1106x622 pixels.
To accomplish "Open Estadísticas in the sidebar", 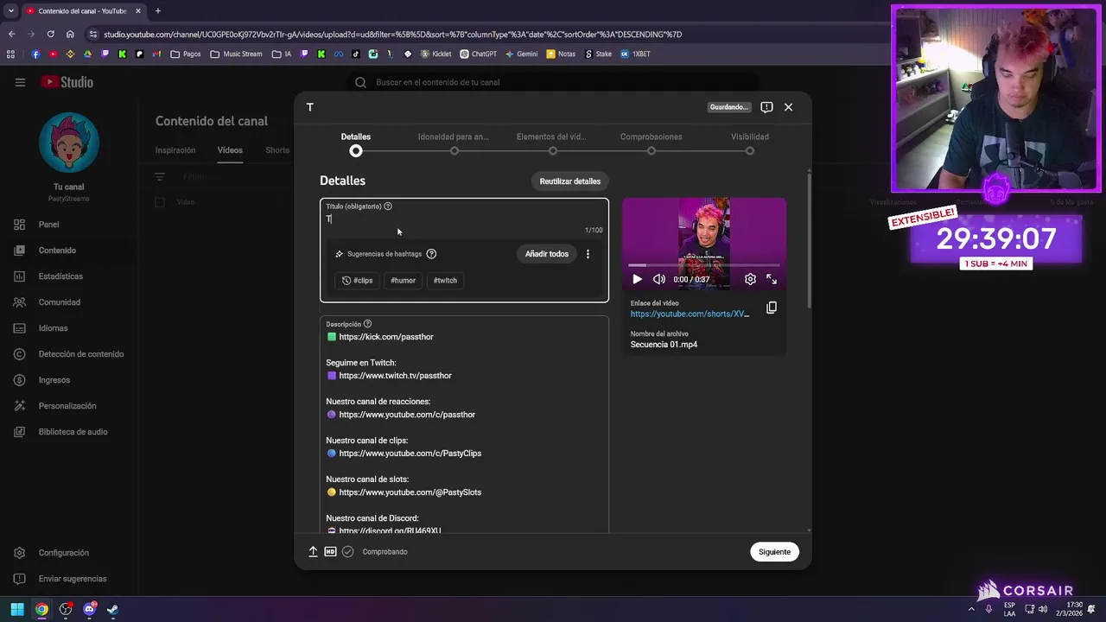I will pos(69,276).
